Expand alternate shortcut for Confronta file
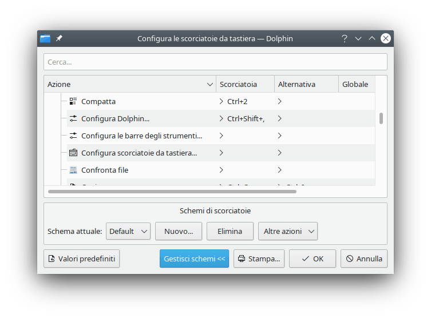The width and height of the screenshot is (431, 318). pos(280,170)
